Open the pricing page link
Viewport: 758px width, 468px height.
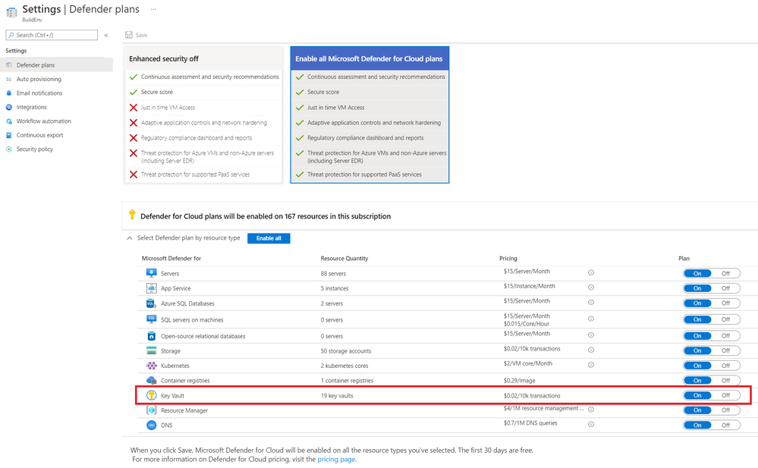pyautogui.click(x=336, y=460)
